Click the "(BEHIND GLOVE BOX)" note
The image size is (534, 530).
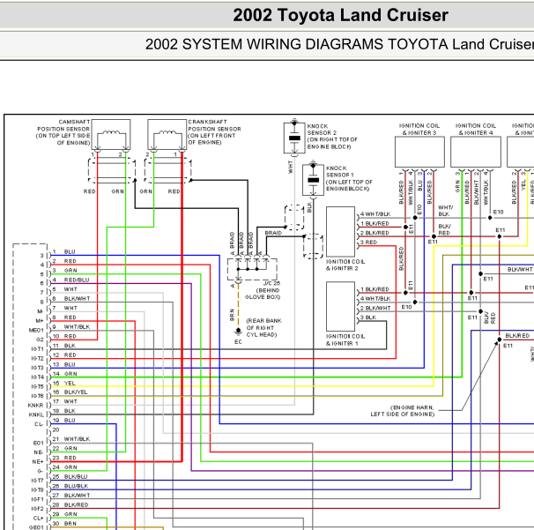[x=263, y=294]
